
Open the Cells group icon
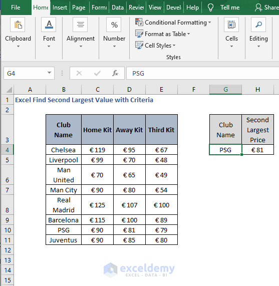pos(231,25)
